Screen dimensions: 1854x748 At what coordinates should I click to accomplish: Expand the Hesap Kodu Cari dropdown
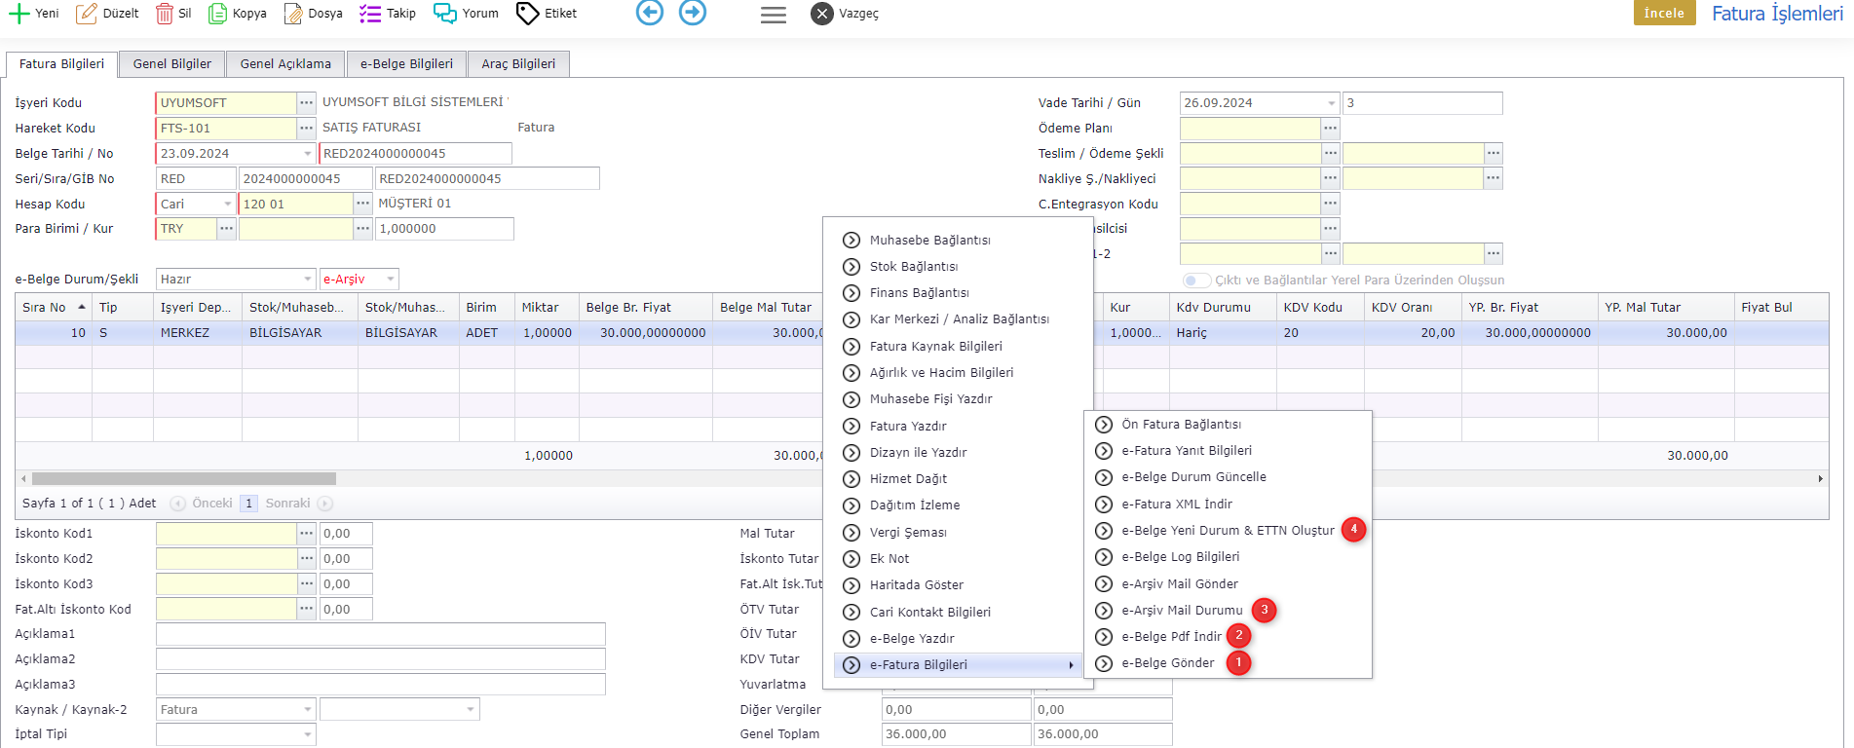click(228, 204)
